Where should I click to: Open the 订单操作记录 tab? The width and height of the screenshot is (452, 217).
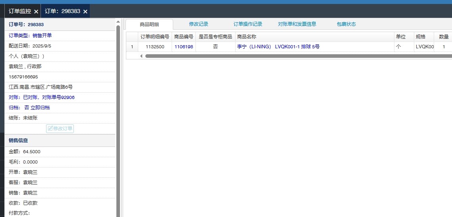pyautogui.click(x=248, y=24)
